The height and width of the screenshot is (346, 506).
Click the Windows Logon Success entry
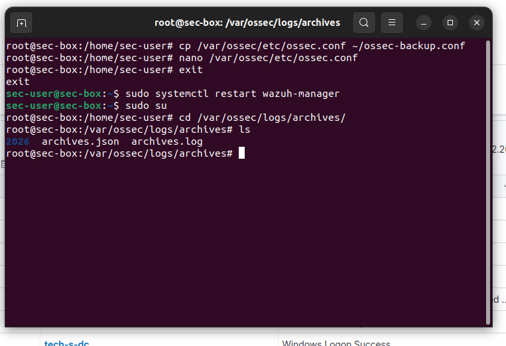(x=336, y=343)
